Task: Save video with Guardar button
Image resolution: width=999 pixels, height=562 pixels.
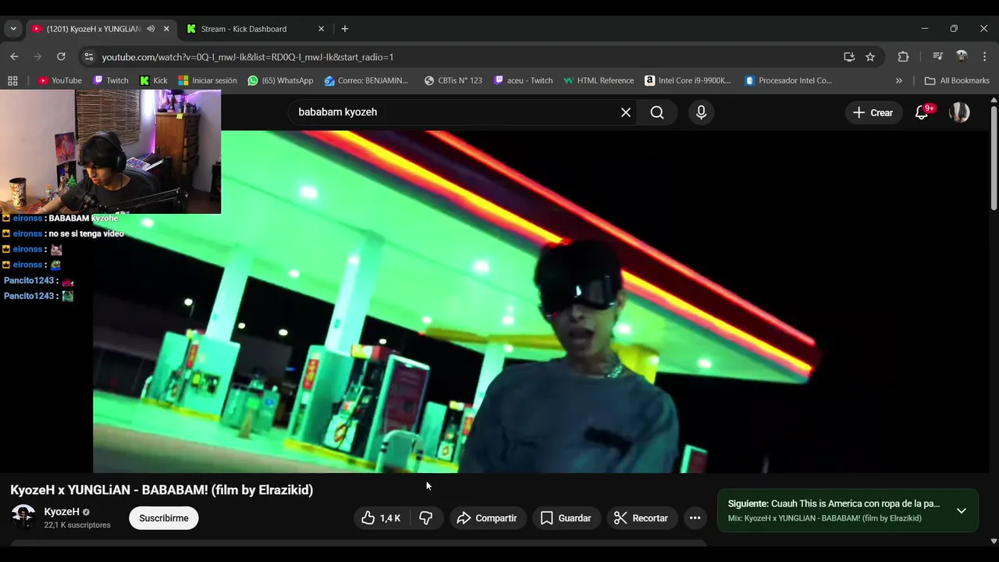Action: point(566,518)
